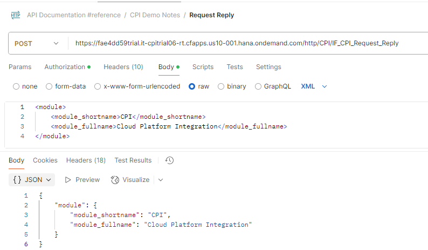Open the Test Results tab
The width and height of the screenshot is (428, 250).
click(x=133, y=160)
